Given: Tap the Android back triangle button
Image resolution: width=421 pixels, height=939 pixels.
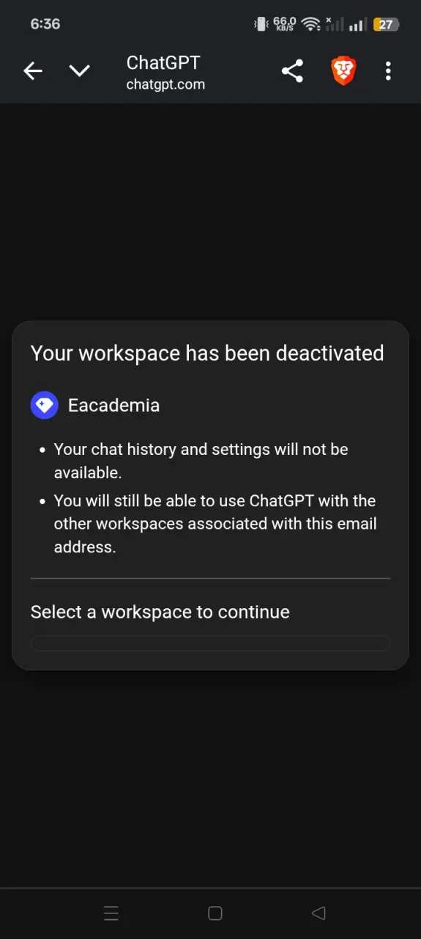Looking at the screenshot, I should [318, 913].
